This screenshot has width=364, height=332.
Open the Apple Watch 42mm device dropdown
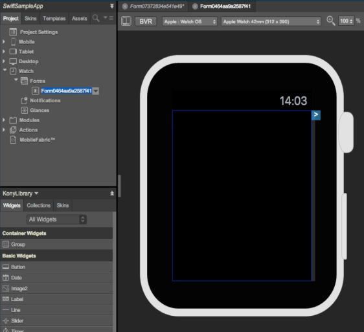tap(271, 21)
